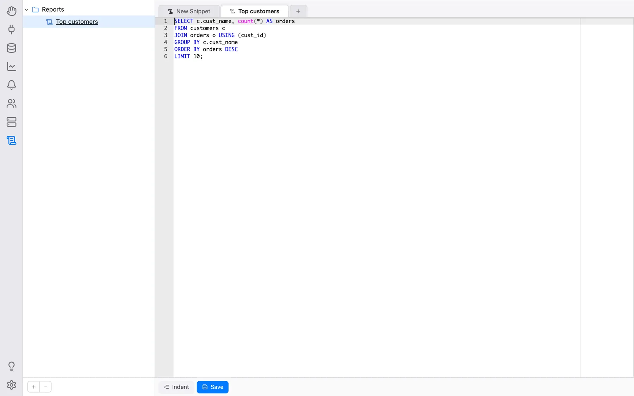
Task: Open the alerts bell icon
Action: 11,85
